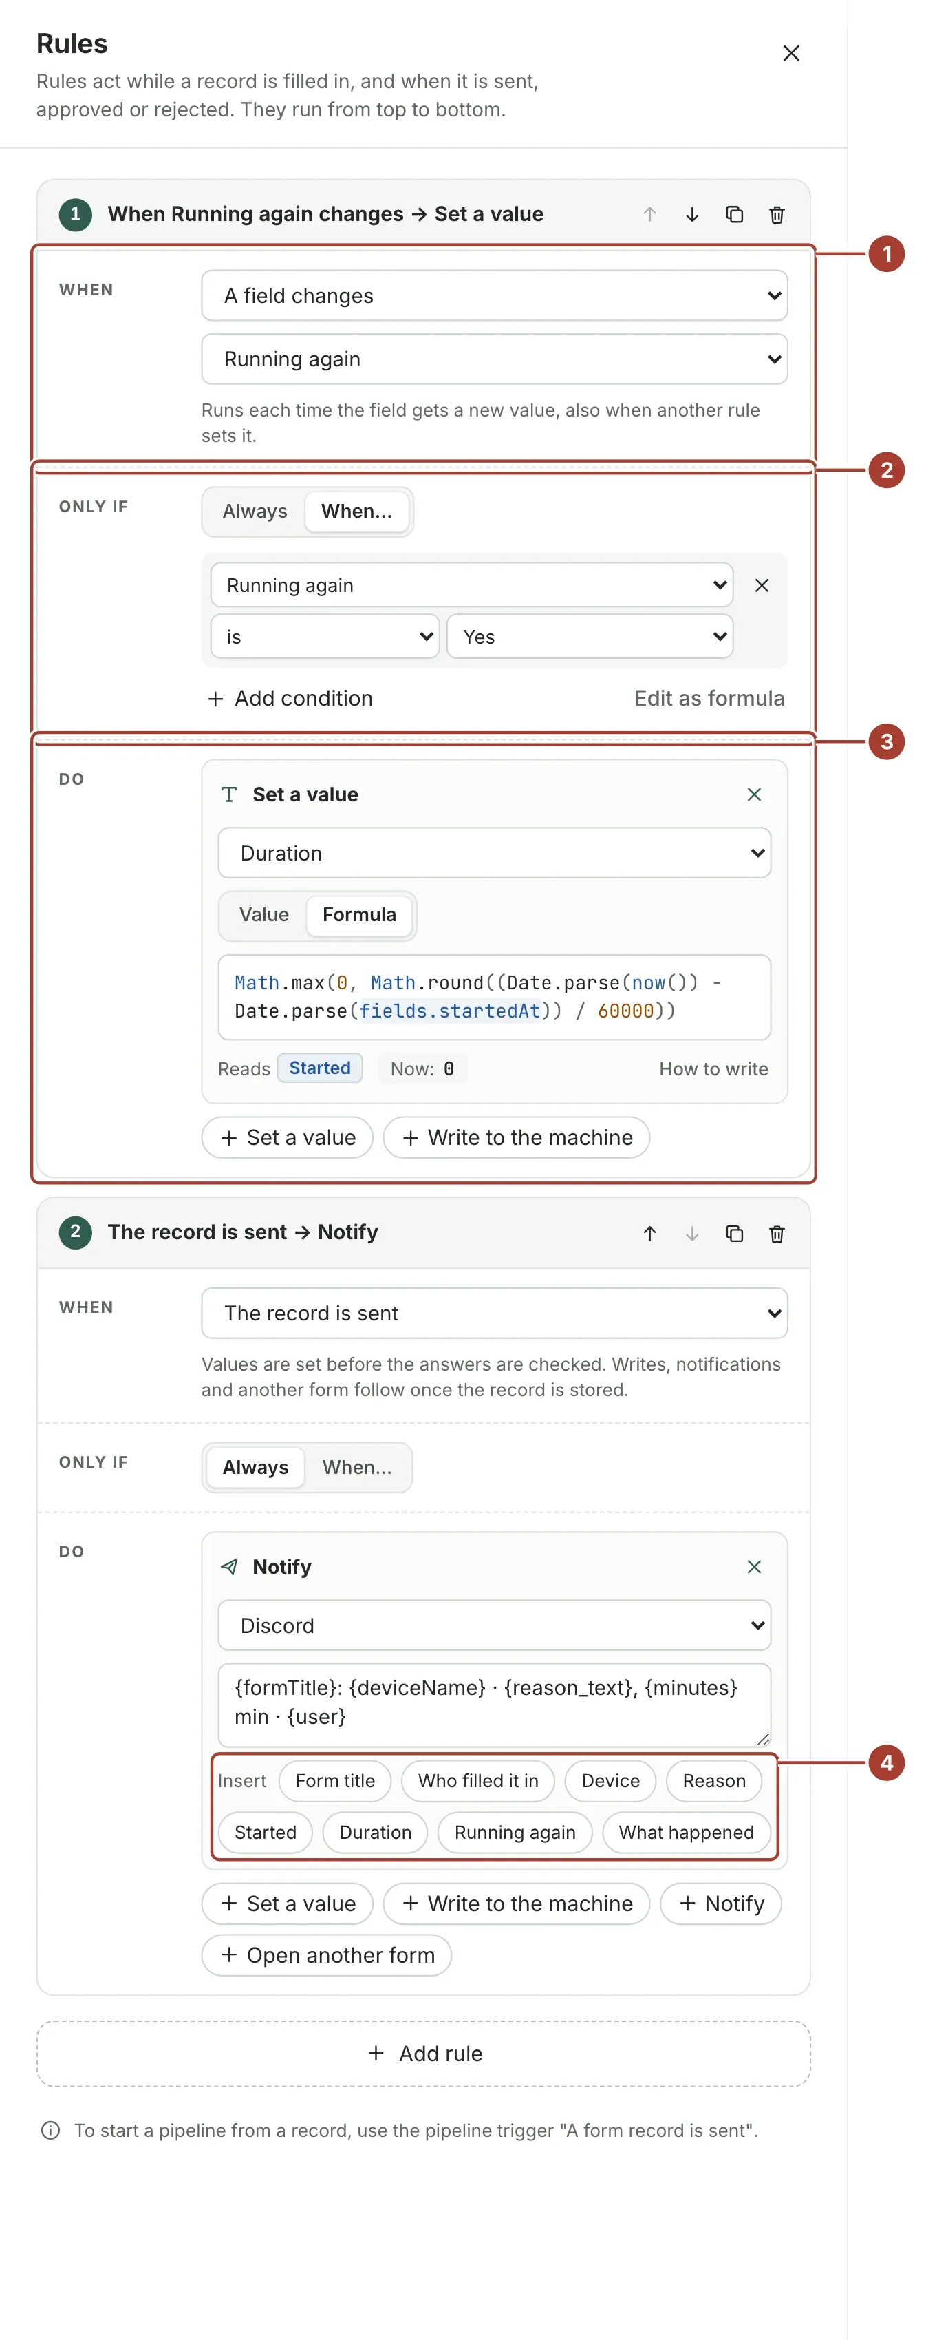Screen dimensions: 926x2340
Task: Open the 'A field changes' trigger dropdown
Action: [494, 295]
